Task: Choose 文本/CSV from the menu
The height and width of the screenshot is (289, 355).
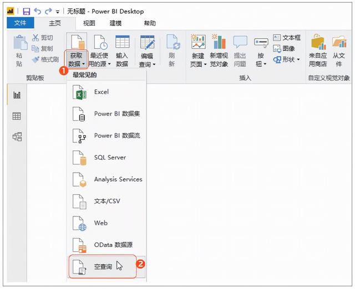Action: [106, 202]
